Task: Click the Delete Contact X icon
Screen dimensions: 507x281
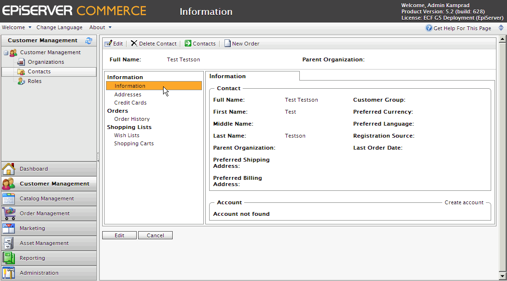Action: coord(134,44)
